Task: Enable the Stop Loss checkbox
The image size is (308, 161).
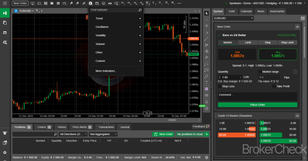Action: (x=220, y=86)
